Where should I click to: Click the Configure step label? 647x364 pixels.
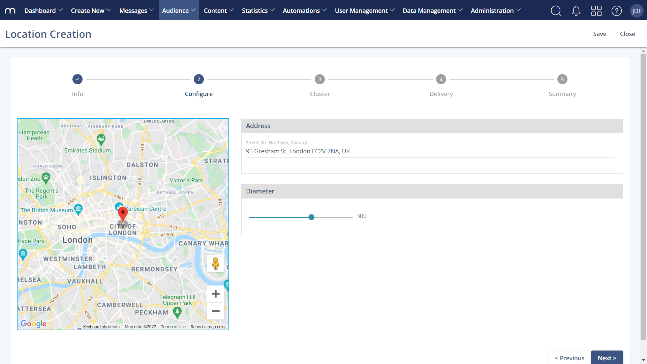click(x=199, y=94)
